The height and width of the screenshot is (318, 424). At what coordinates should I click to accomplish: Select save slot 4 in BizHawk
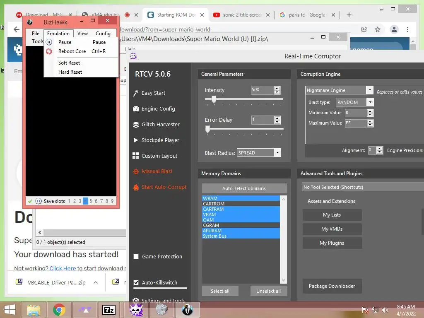click(85, 201)
